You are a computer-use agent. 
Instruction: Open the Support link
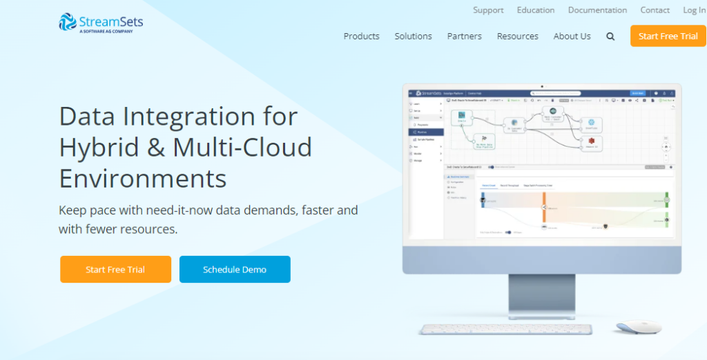point(488,10)
